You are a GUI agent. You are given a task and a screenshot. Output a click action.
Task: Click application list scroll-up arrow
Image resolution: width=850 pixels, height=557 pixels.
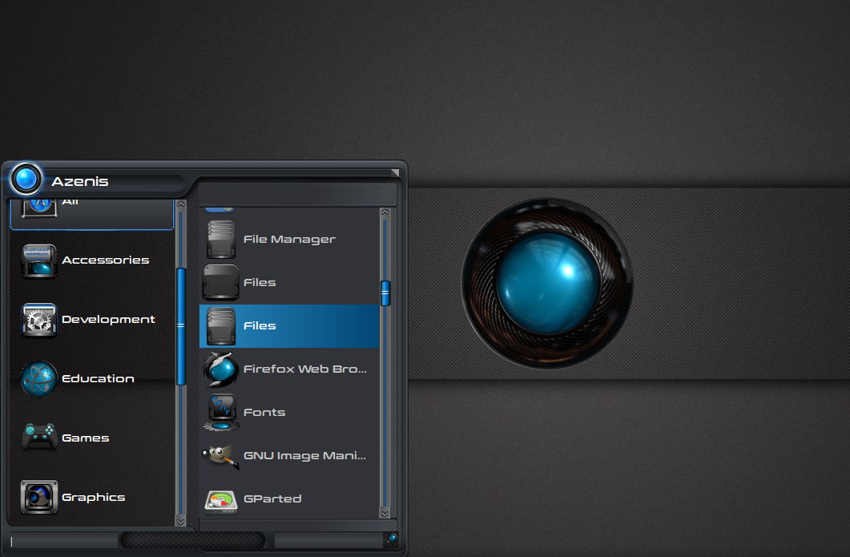(385, 213)
